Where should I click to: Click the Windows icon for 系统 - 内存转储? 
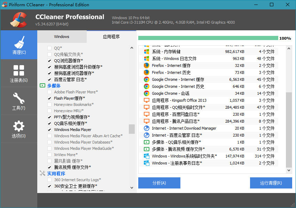tap(147, 52)
